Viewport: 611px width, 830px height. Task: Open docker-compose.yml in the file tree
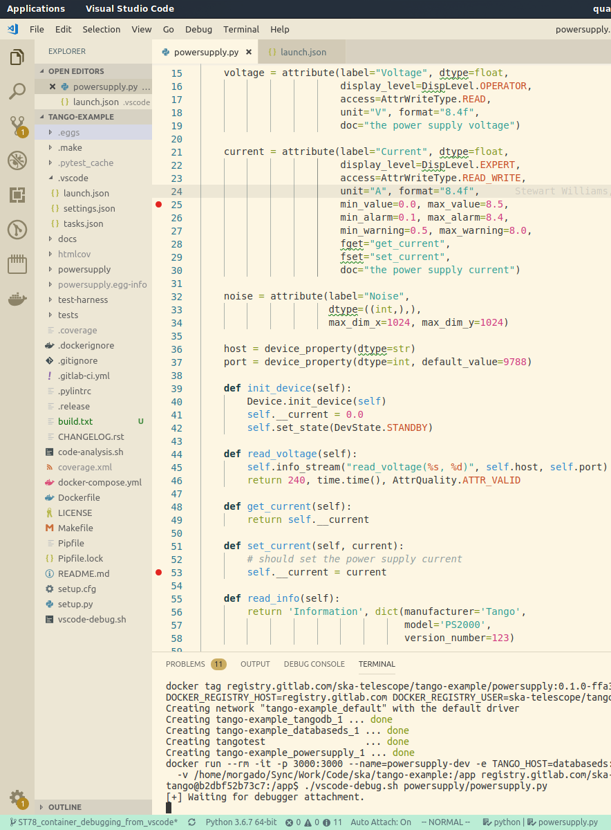pyautogui.click(x=93, y=482)
